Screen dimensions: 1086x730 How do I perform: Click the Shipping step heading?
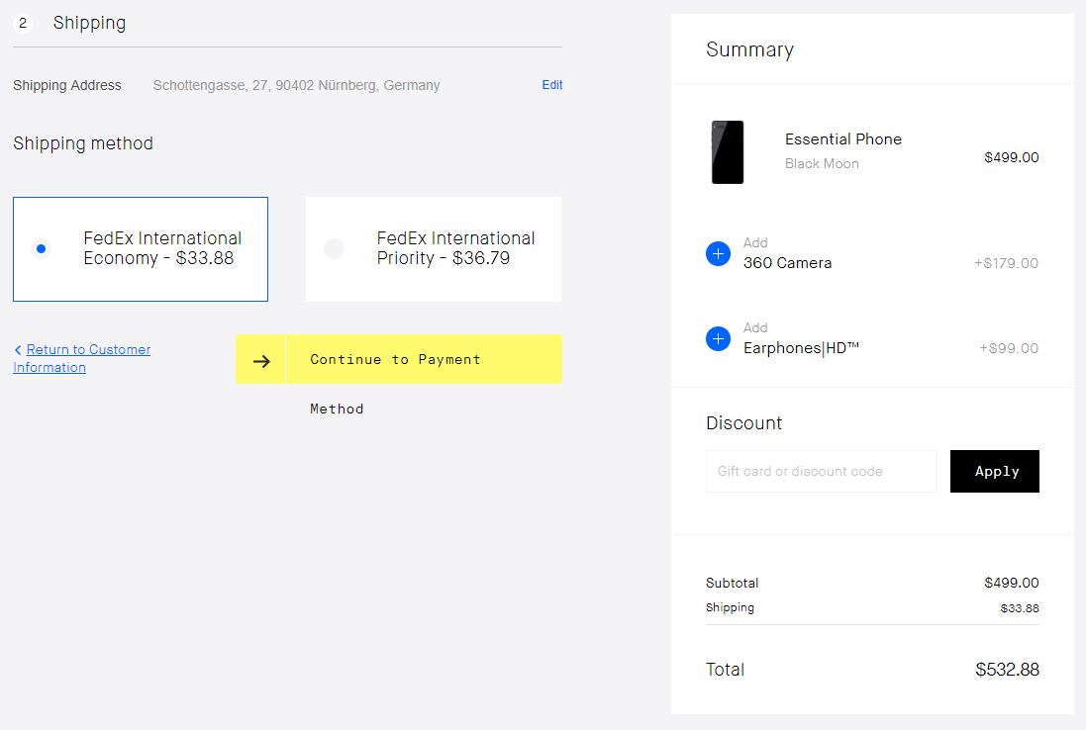[x=89, y=23]
